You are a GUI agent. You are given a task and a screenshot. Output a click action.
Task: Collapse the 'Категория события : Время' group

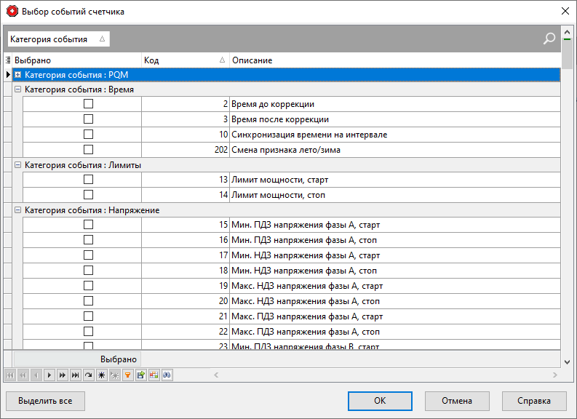(x=18, y=89)
